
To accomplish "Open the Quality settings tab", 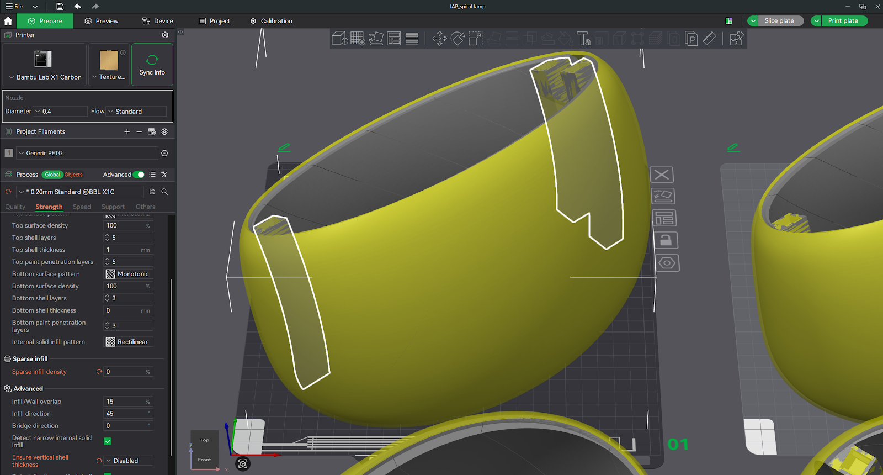I will pos(15,207).
